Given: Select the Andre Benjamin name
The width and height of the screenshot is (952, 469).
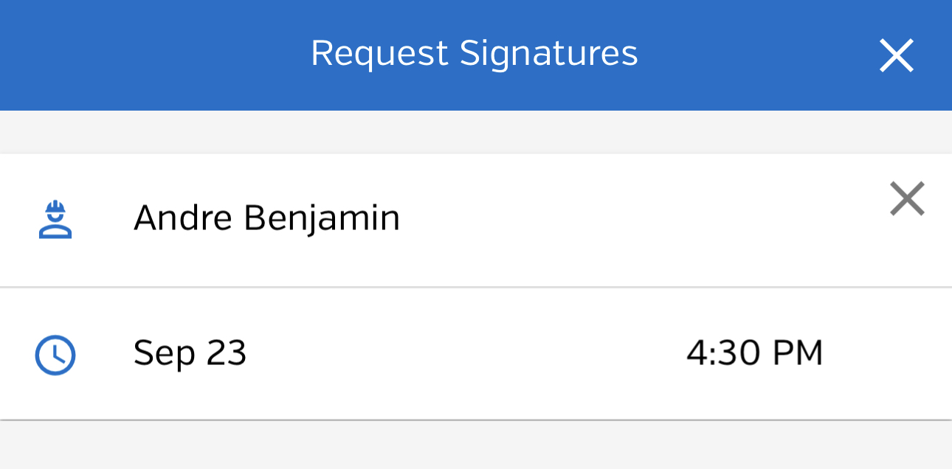Looking at the screenshot, I should coord(266,219).
